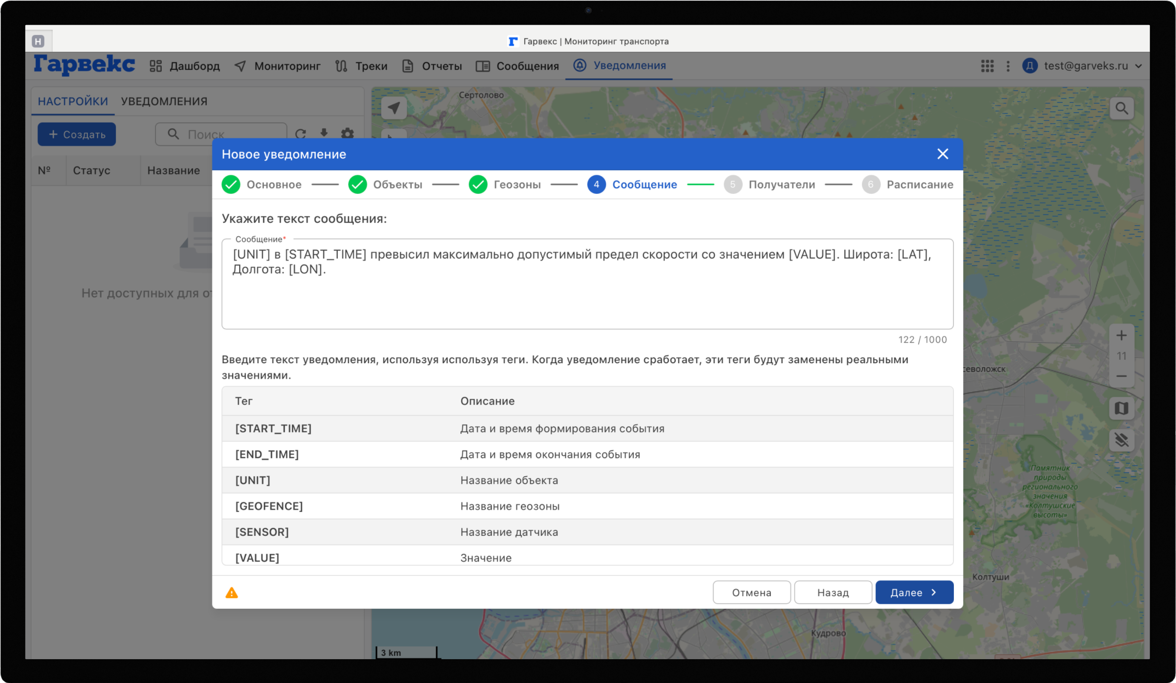Open the table settings gear icon

pos(347,134)
